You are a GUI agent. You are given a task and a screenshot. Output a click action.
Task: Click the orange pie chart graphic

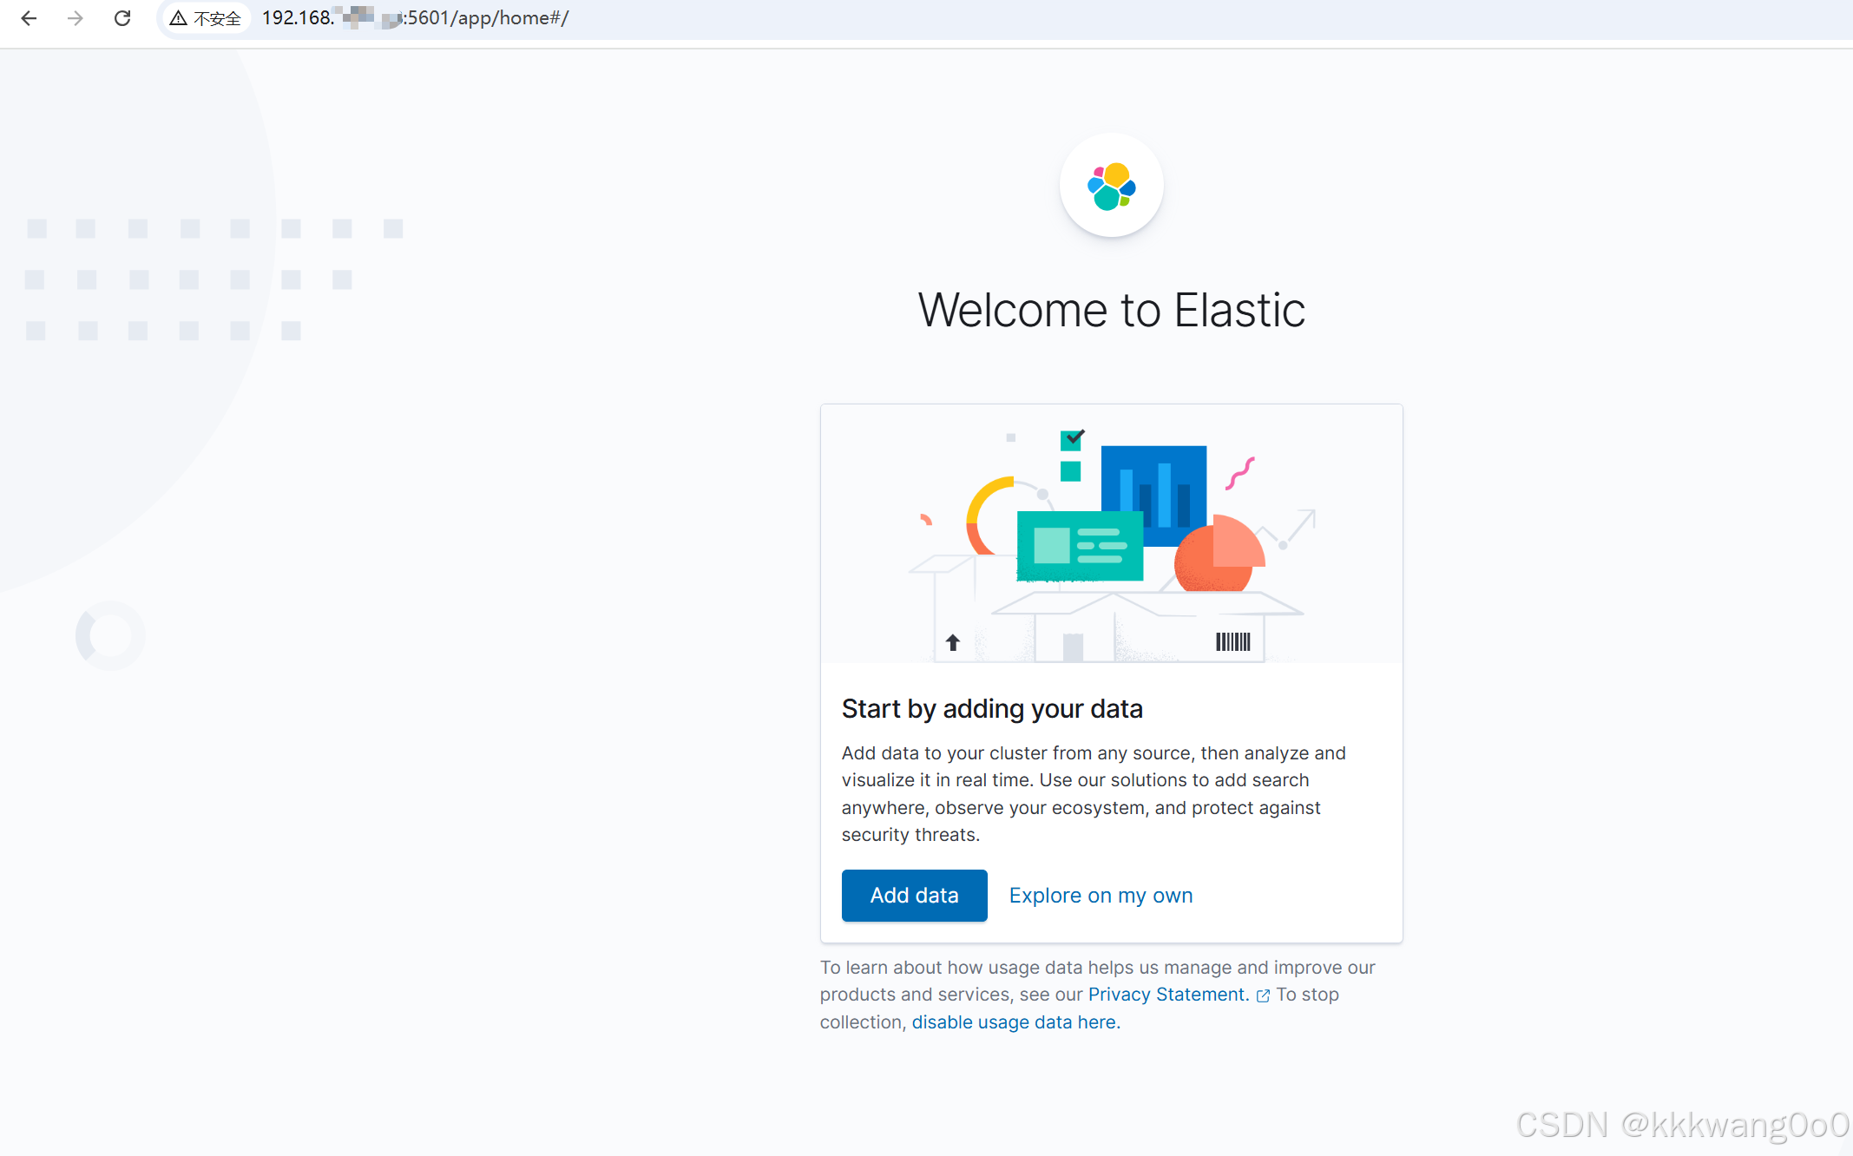pyautogui.click(x=1219, y=555)
